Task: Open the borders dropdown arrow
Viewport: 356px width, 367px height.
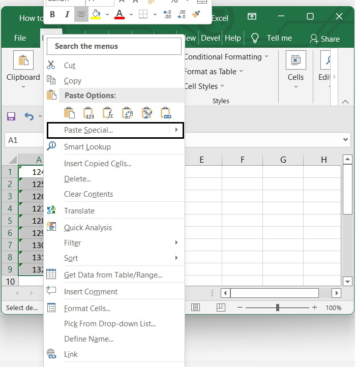Action: point(155,15)
